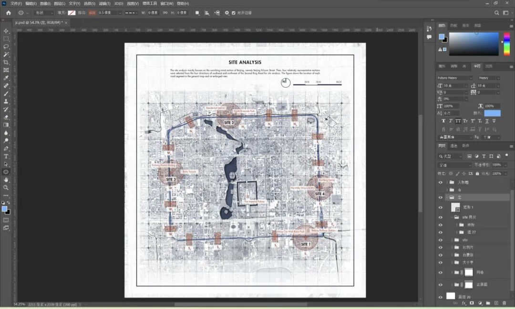Open the Search icon at top right
The width and height of the screenshot is (515, 309).
(496, 13)
